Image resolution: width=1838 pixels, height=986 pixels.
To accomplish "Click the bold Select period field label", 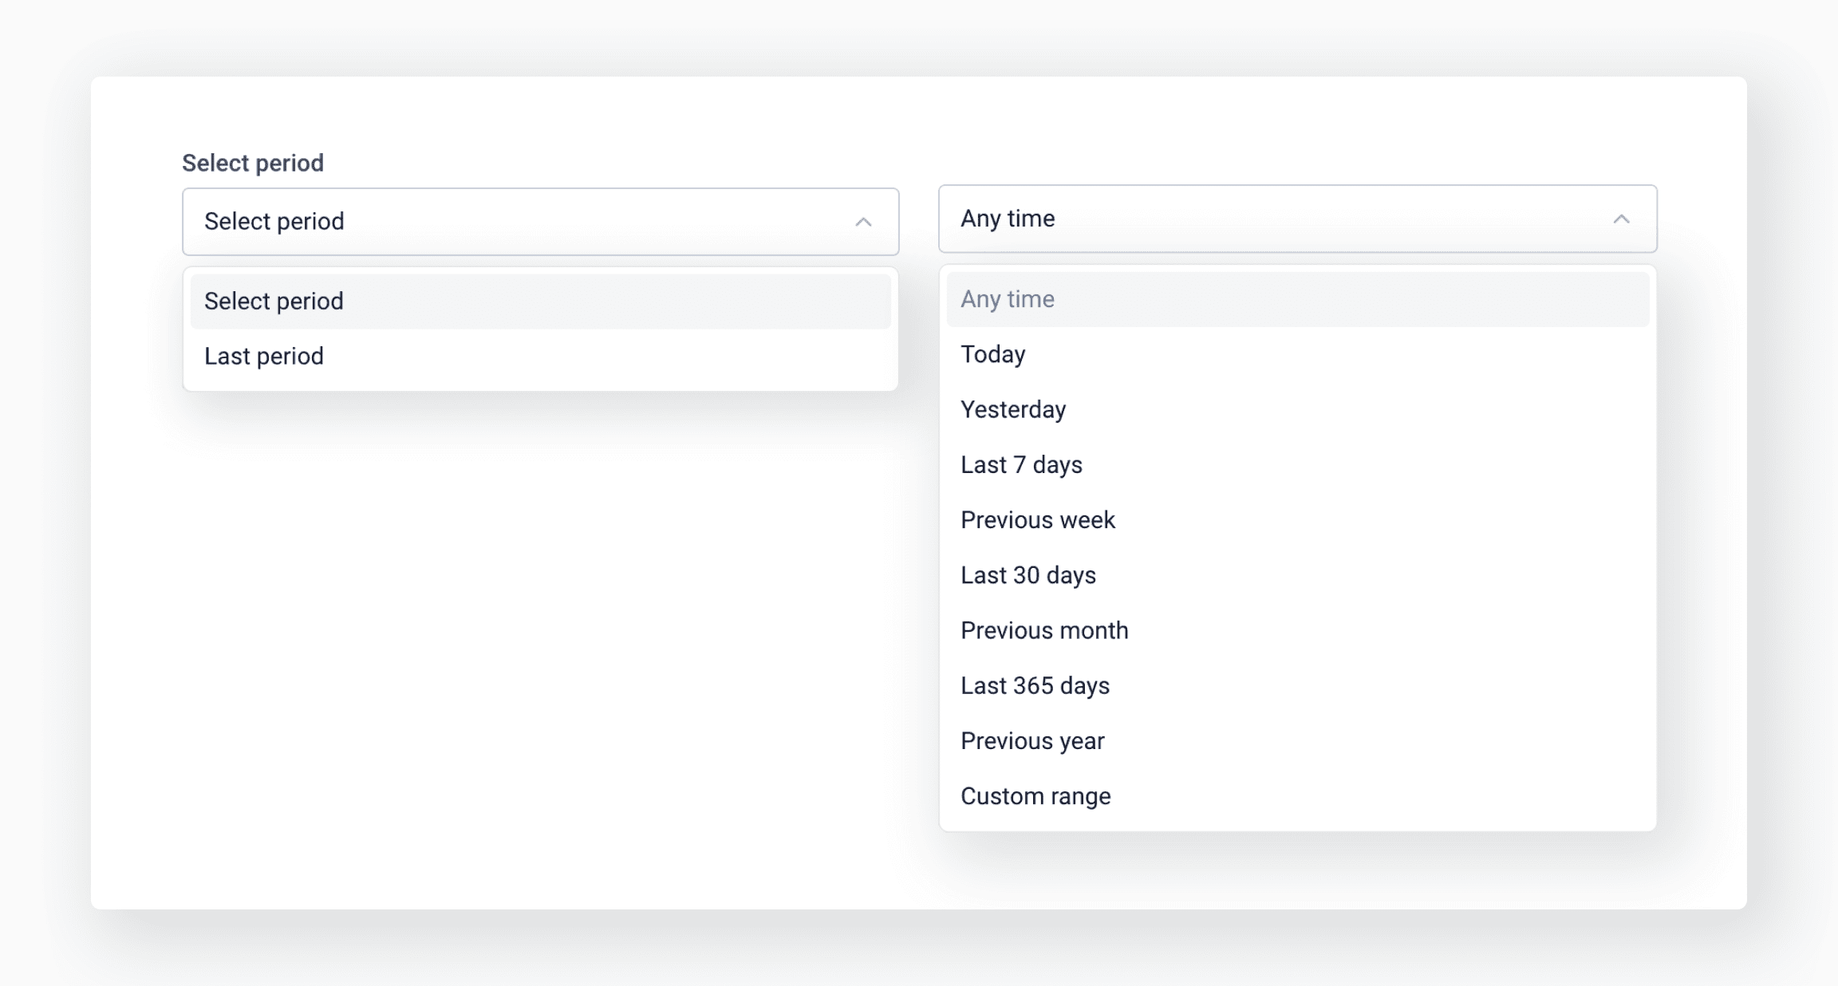I will tap(253, 163).
